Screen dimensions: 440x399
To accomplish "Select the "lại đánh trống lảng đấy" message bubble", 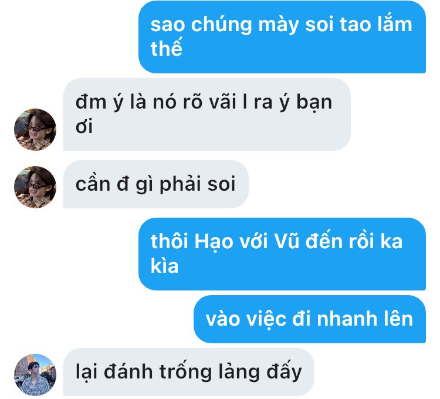I will point(188,372).
